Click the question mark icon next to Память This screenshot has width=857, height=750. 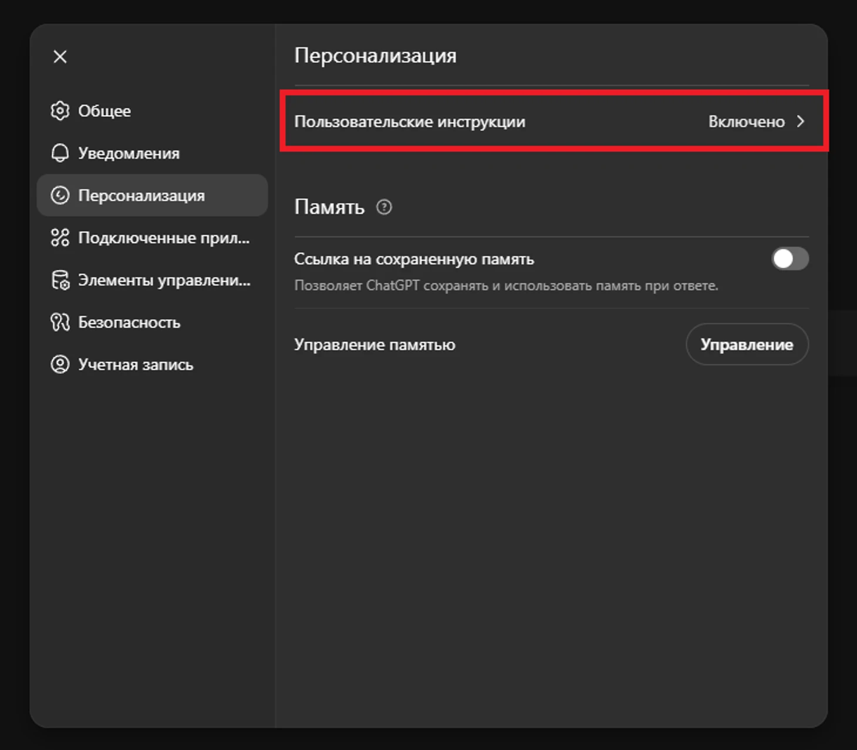click(x=384, y=207)
